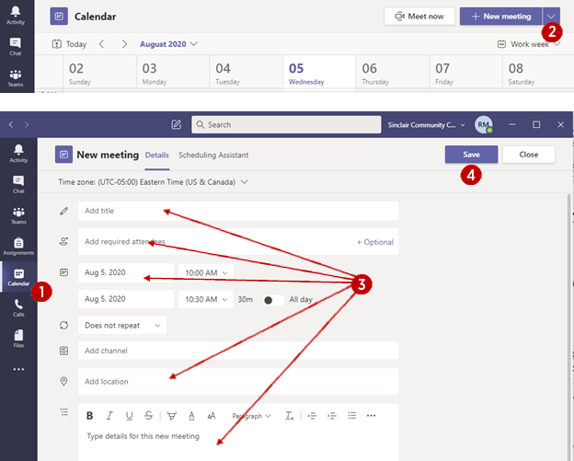Click the Save button
Screen dimensions: 574x461
[471, 155]
